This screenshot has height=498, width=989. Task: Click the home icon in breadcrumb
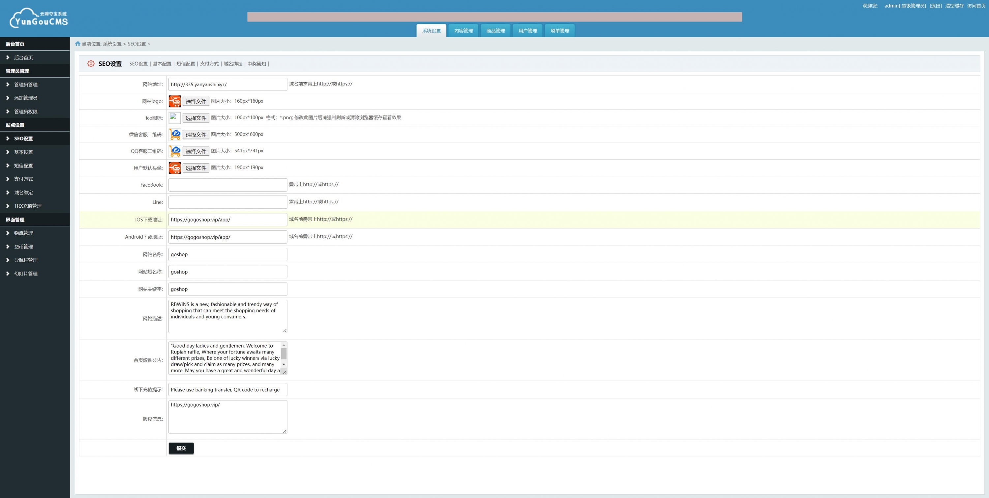click(77, 44)
